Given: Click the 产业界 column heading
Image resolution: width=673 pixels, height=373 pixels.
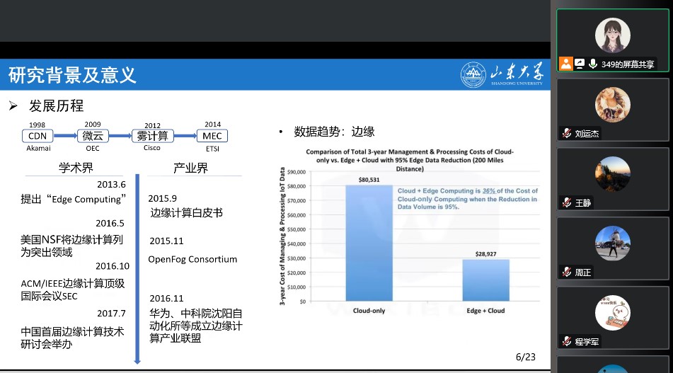Looking at the screenshot, I should point(190,168).
